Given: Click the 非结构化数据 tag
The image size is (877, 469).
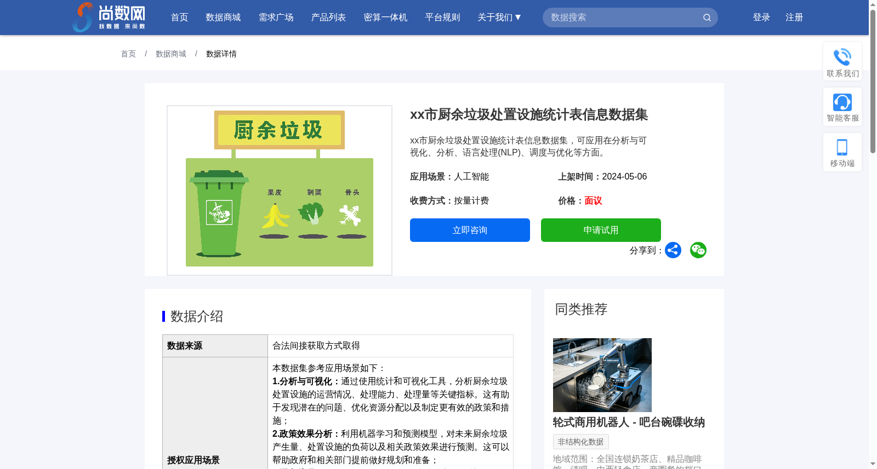Looking at the screenshot, I should [581, 442].
